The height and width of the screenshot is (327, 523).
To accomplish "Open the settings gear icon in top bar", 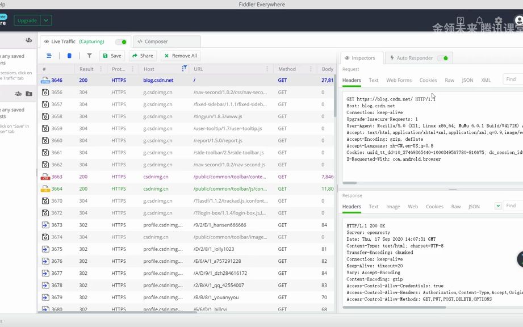I will coord(499,21).
